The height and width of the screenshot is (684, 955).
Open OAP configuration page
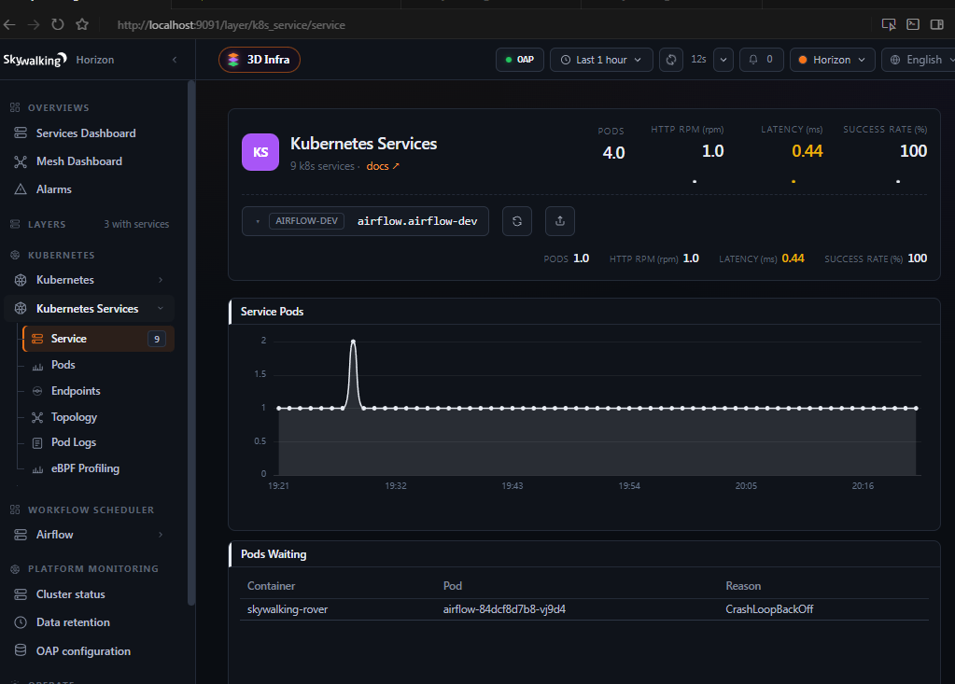(x=83, y=650)
